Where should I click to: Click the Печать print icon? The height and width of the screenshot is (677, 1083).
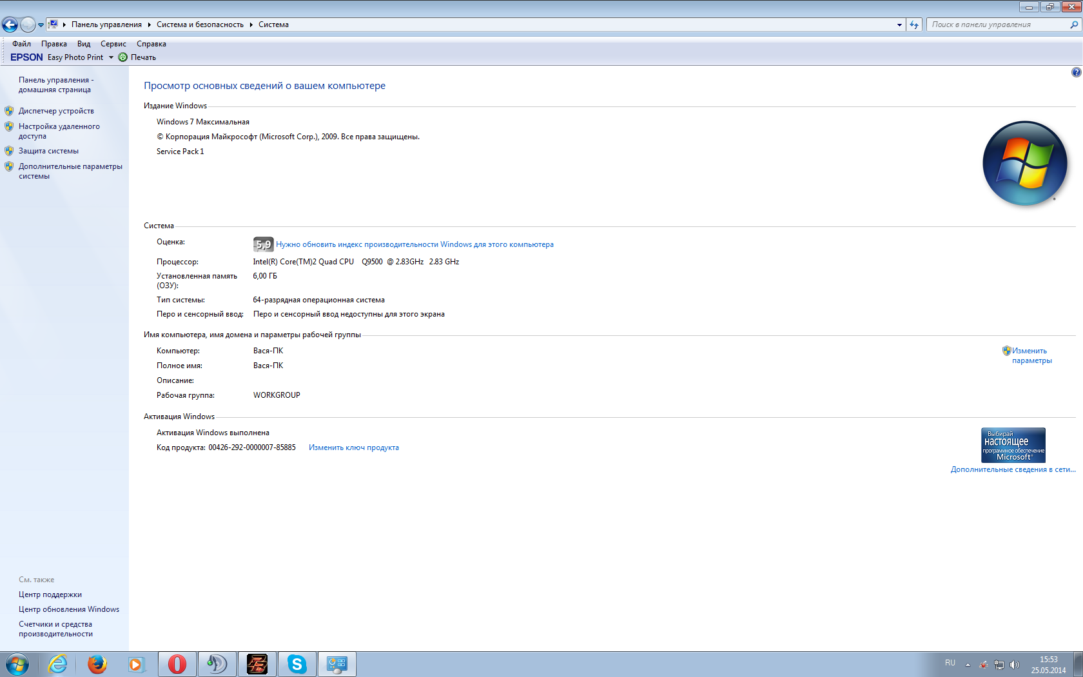(x=123, y=57)
